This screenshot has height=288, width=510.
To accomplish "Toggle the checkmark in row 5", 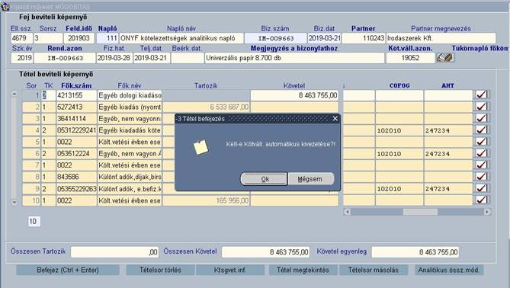I will click(481, 142).
